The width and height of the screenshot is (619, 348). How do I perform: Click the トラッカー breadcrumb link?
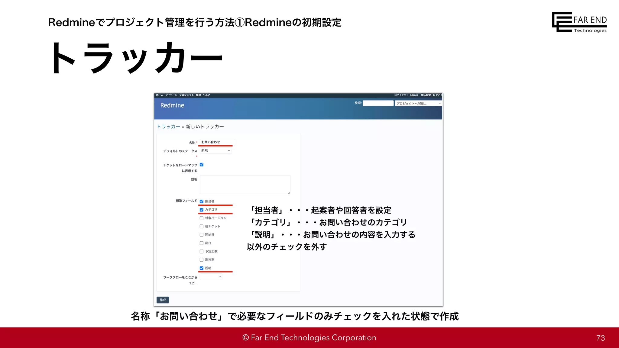point(168,127)
